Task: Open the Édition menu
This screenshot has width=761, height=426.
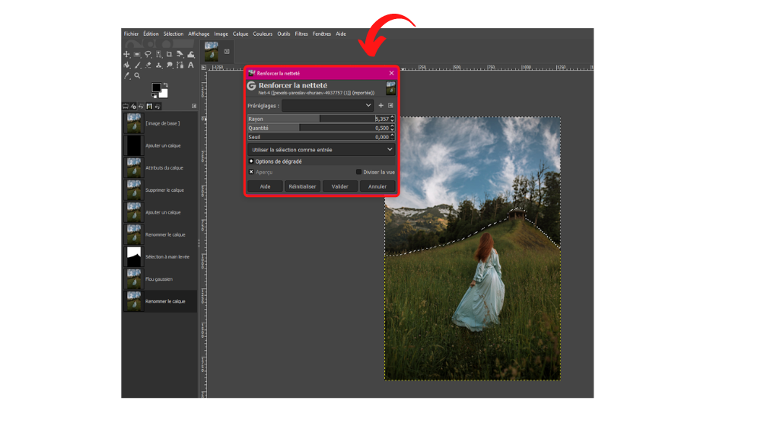Action: pos(151,34)
